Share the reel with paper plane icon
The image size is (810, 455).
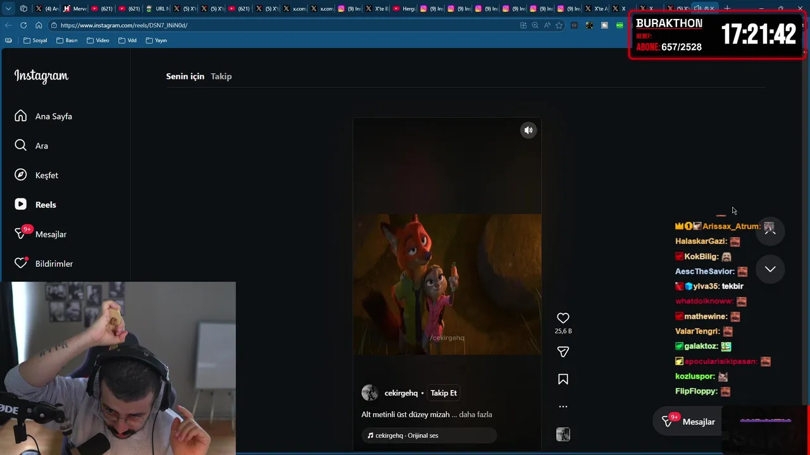[563, 352]
